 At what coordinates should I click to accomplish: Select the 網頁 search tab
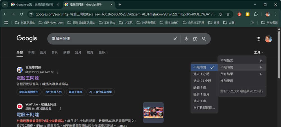point(90,52)
